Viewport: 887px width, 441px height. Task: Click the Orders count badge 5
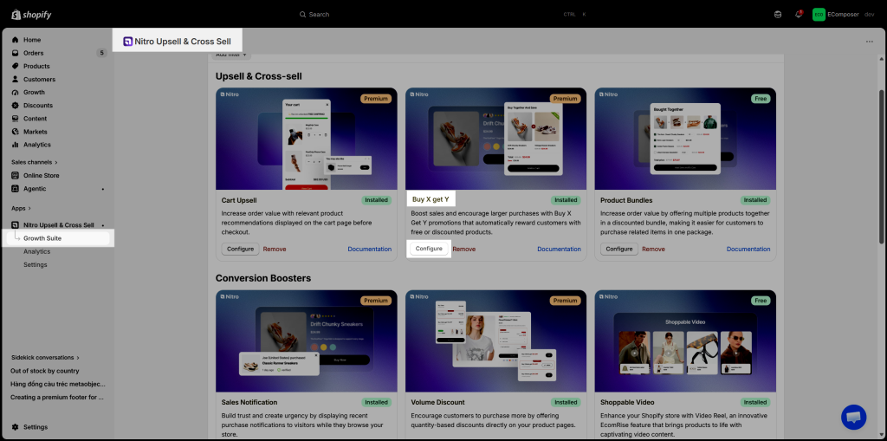click(x=102, y=53)
